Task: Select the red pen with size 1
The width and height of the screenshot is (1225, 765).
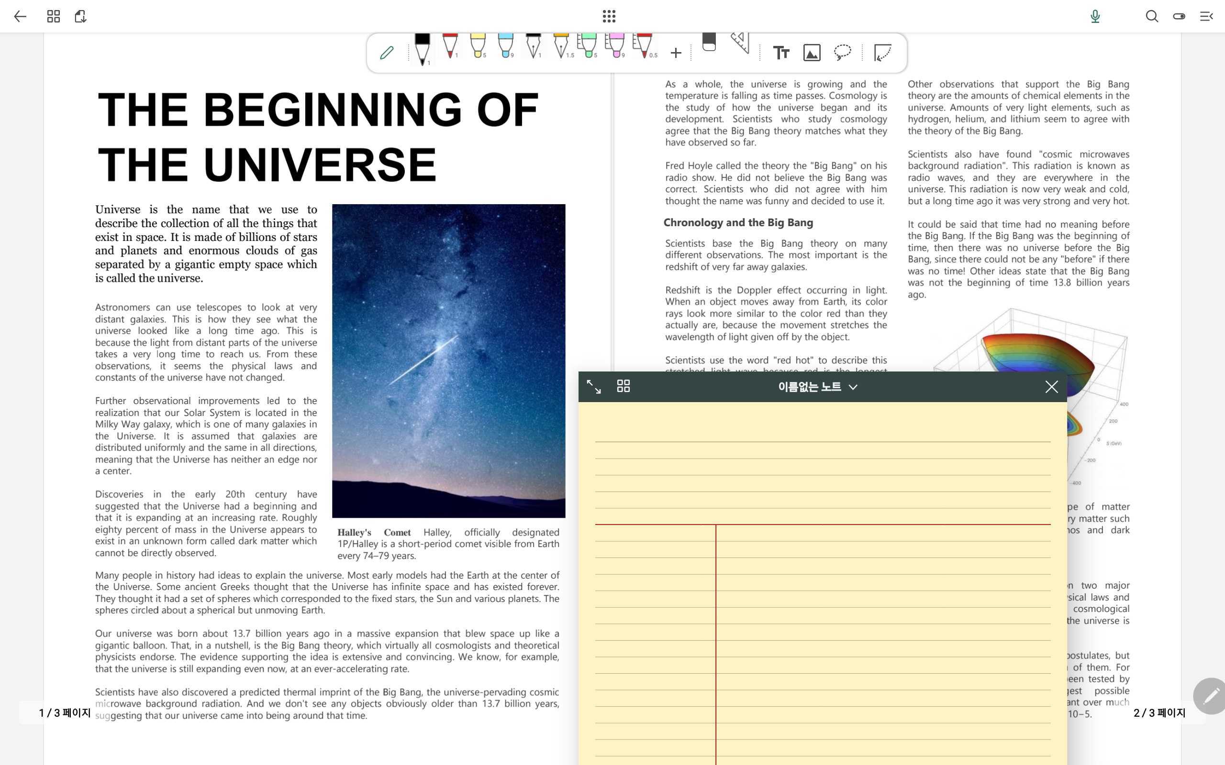Action: pos(450,46)
